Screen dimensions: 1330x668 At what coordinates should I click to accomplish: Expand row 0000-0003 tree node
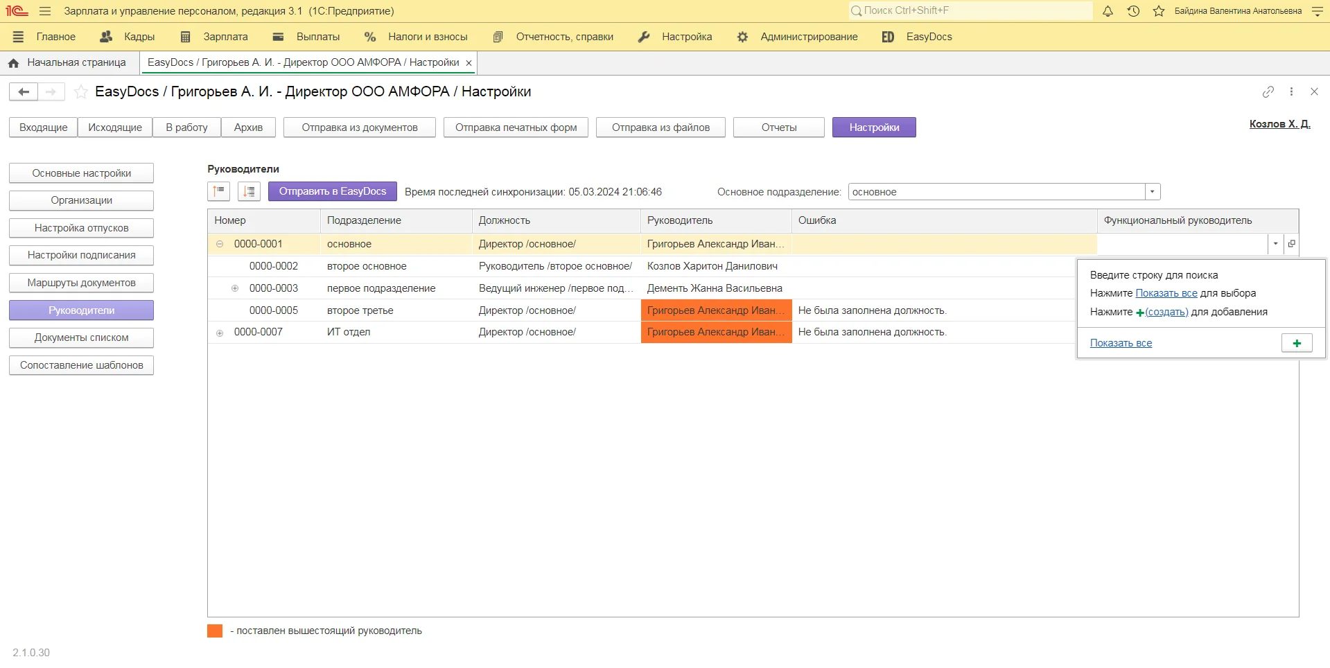pos(235,288)
